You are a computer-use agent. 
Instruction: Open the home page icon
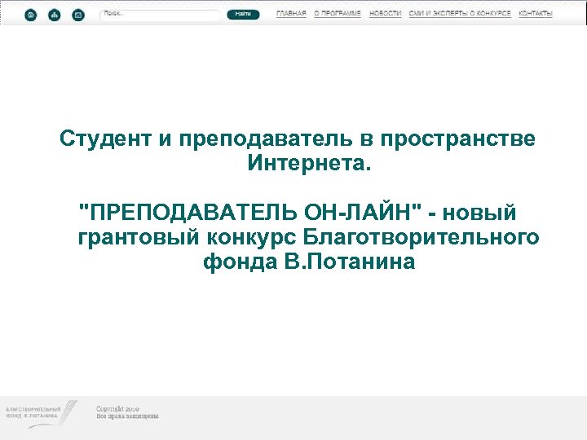(31, 15)
